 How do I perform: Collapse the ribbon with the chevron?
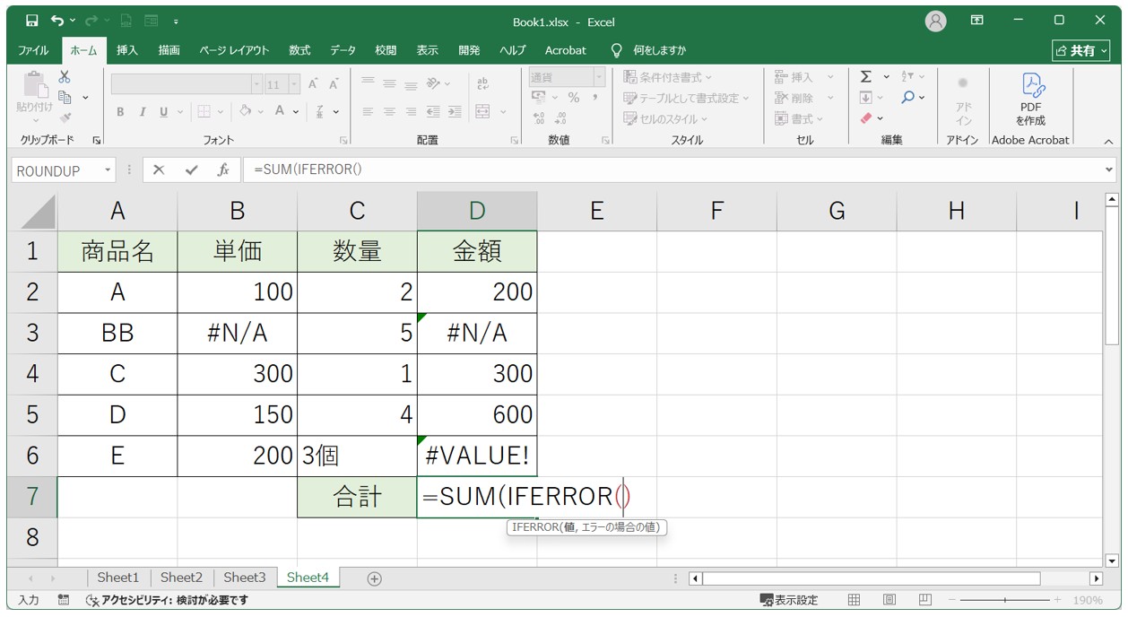pos(1108,141)
